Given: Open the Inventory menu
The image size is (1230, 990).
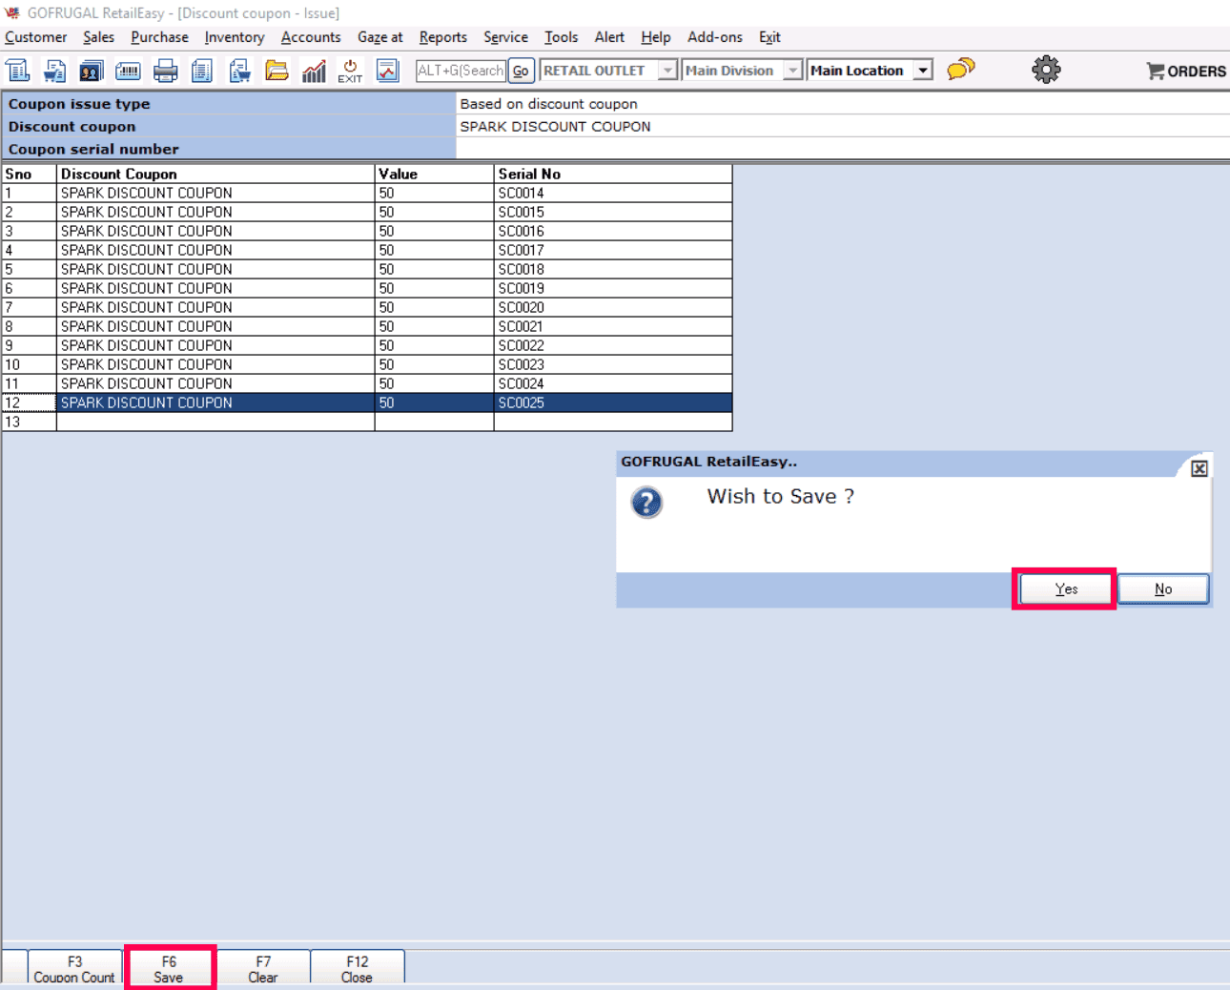Looking at the screenshot, I should (234, 37).
